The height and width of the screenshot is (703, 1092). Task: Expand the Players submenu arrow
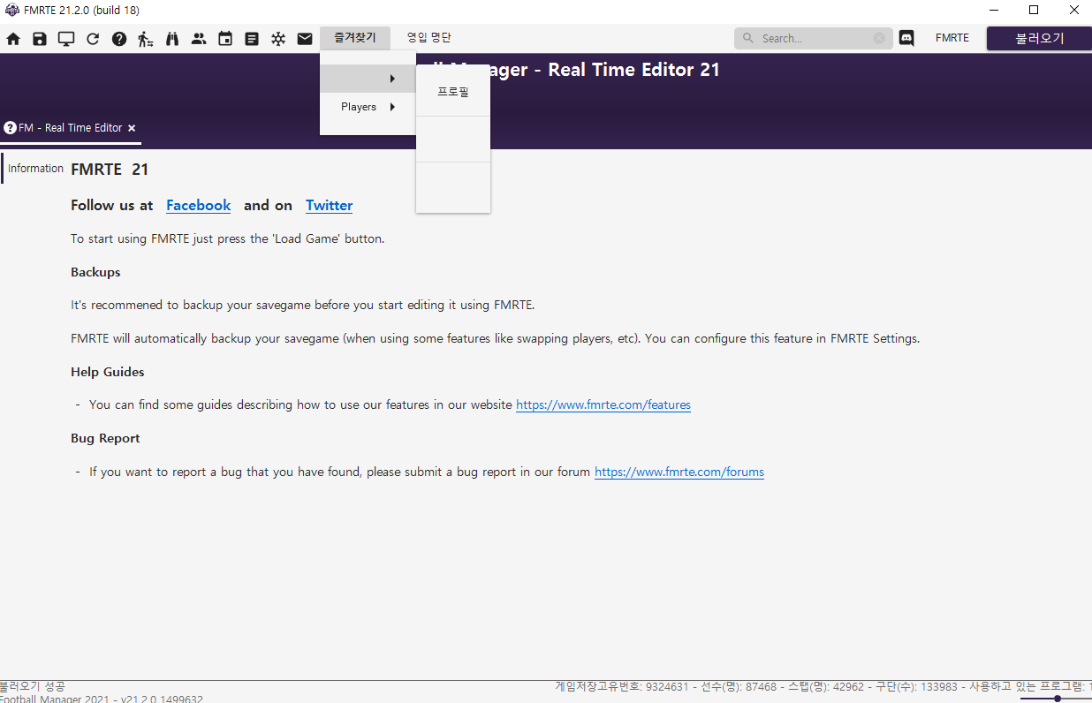pos(391,107)
